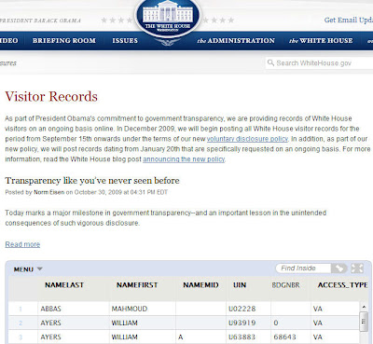Screen dimensions: 373x344
Task: Click UIN value U02228
Action: coord(242,309)
